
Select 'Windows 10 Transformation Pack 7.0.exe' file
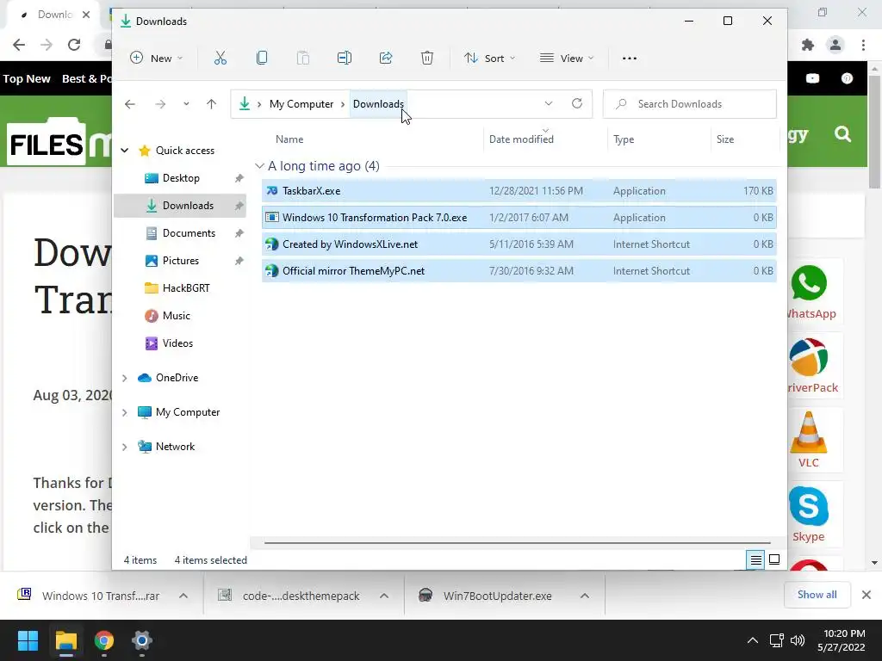coord(519,218)
